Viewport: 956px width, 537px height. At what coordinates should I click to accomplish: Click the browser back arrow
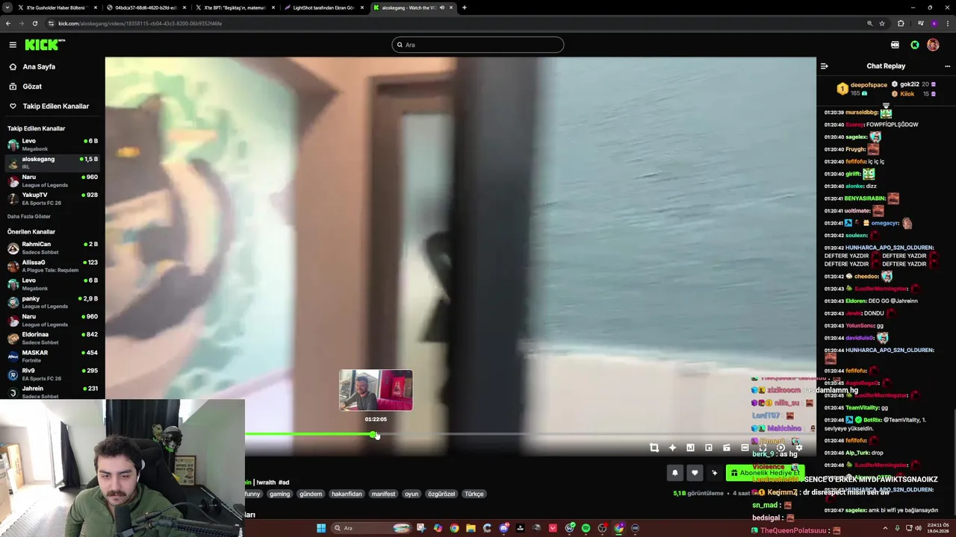tap(8, 23)
